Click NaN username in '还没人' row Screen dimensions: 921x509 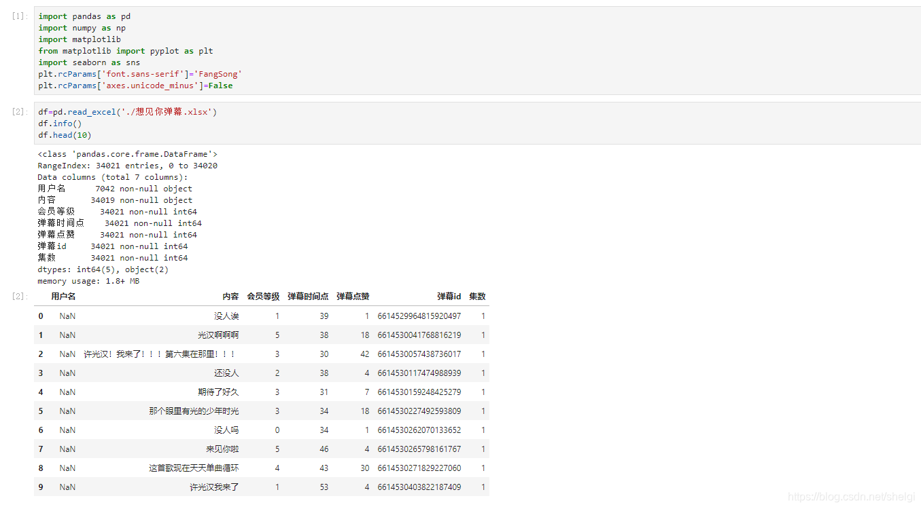coord(67,373)
